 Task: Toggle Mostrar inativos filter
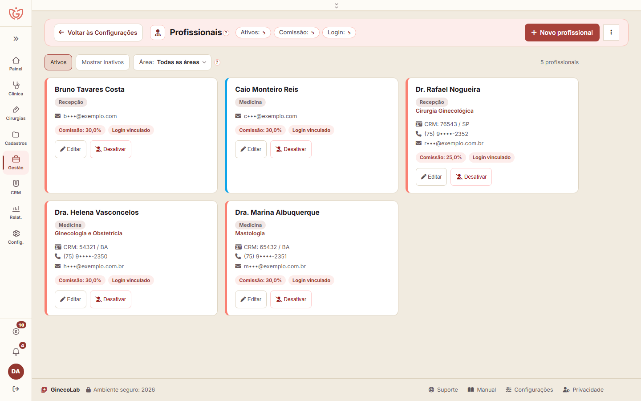(x=103, y=62)
